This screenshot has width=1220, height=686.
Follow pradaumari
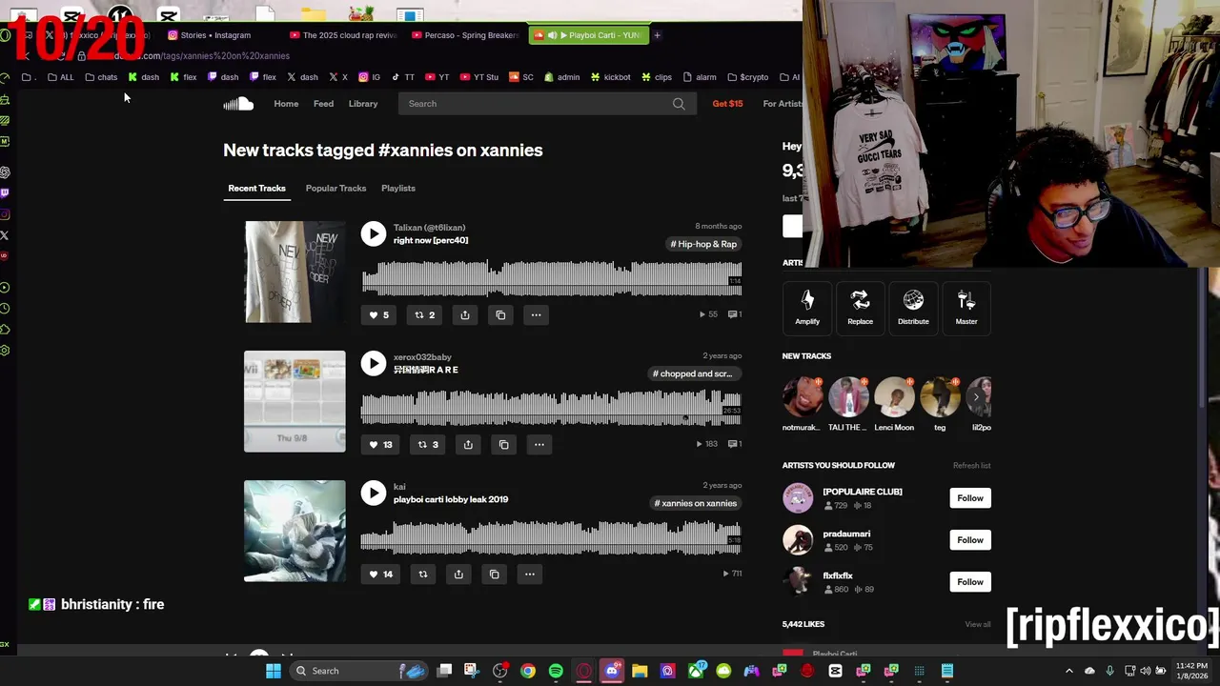970,540
